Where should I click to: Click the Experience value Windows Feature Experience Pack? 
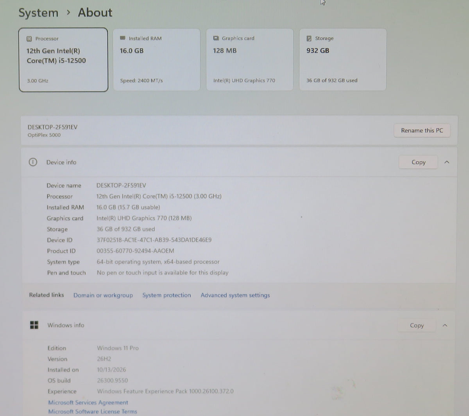tap(165, 391)
